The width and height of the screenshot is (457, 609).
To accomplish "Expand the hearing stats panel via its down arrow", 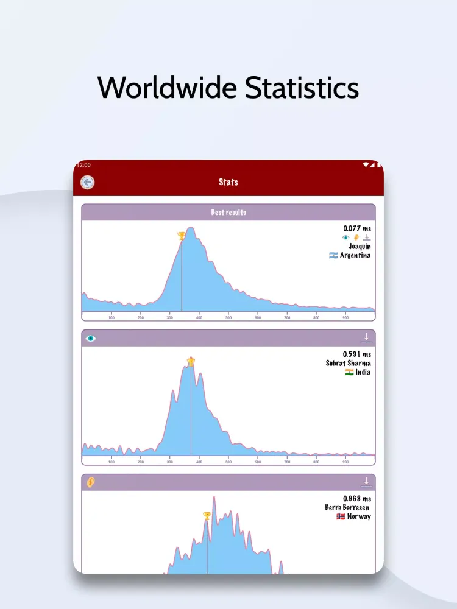I will tap(366, 482).
